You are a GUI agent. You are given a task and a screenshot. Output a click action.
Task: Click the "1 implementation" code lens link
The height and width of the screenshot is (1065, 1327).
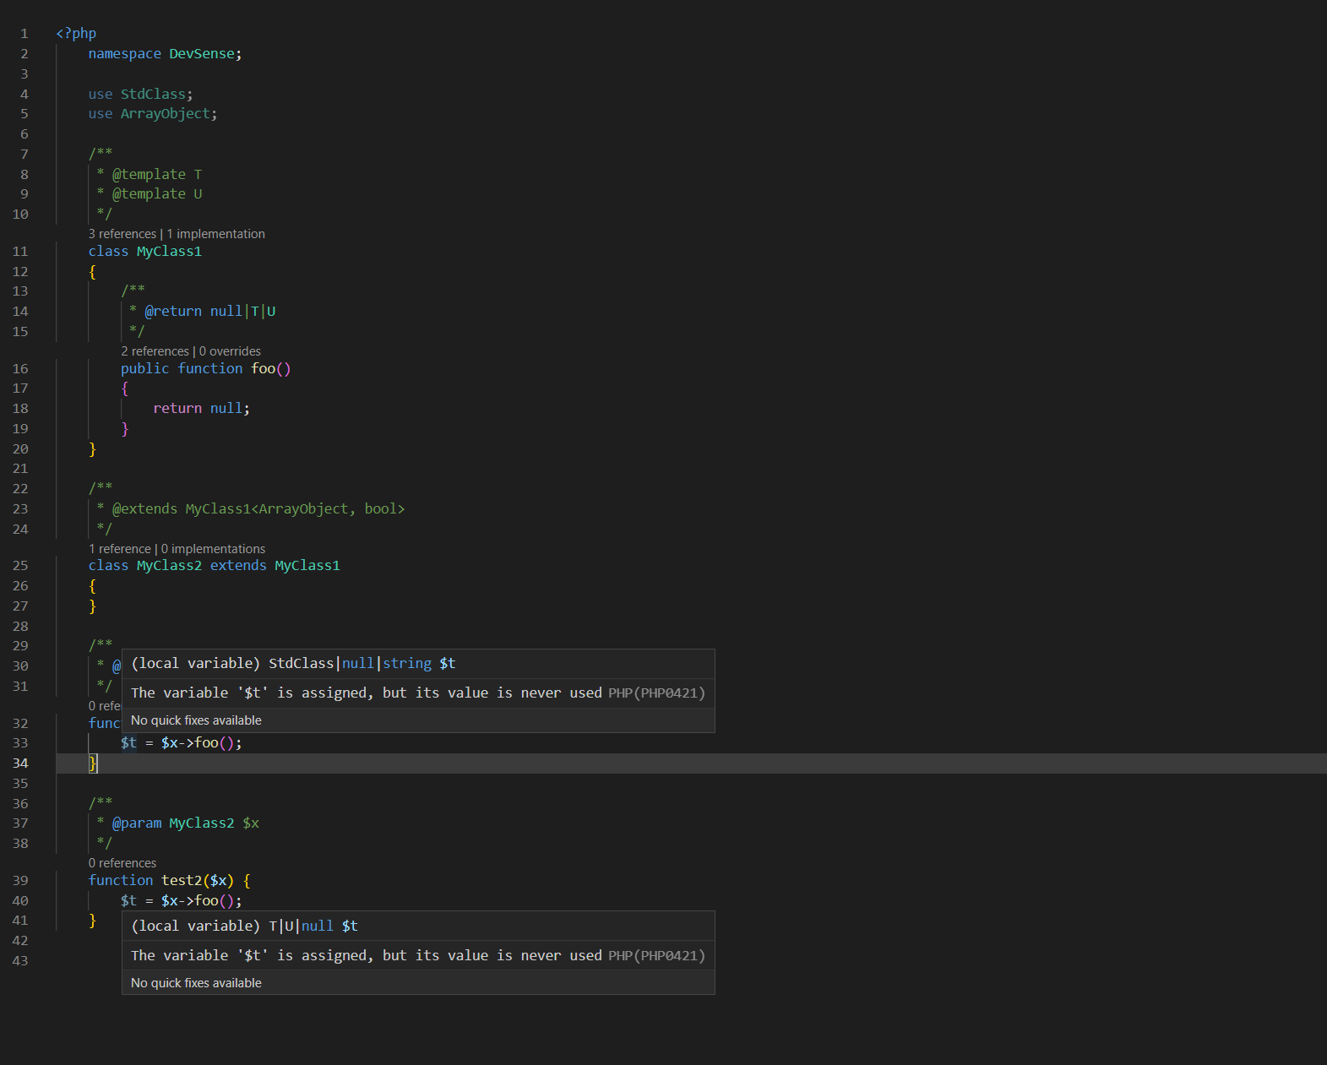215,234
